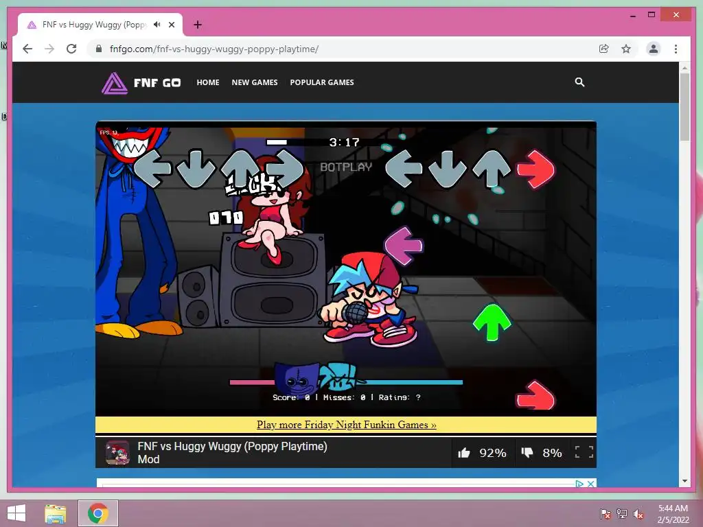703x527 pixels.
Task: Go to HOME in site navigation
Action: pos(208,82)
